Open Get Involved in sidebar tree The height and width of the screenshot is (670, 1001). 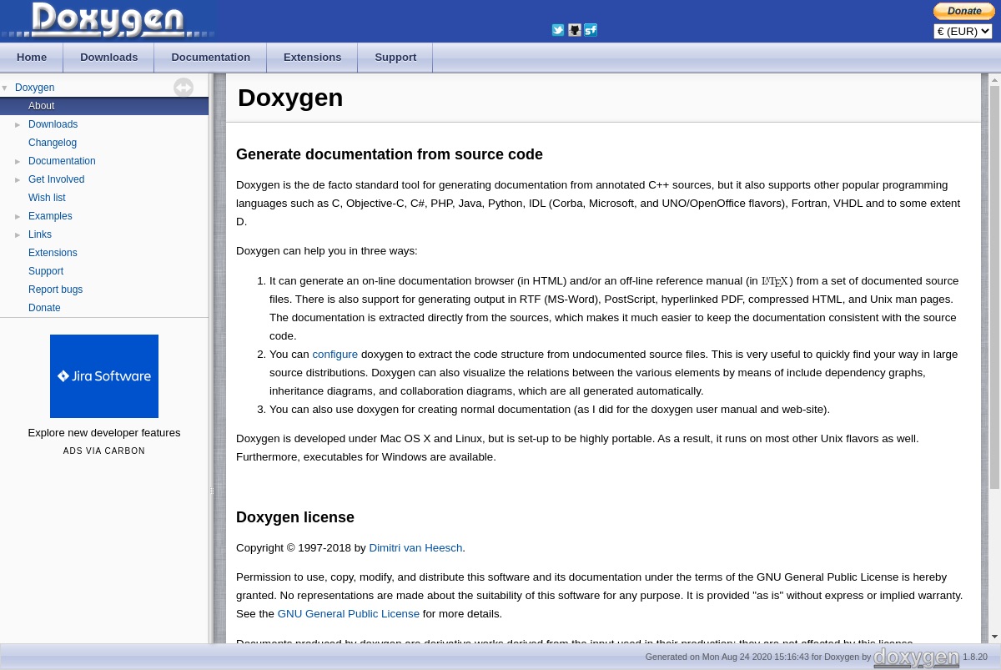point(56,179)
